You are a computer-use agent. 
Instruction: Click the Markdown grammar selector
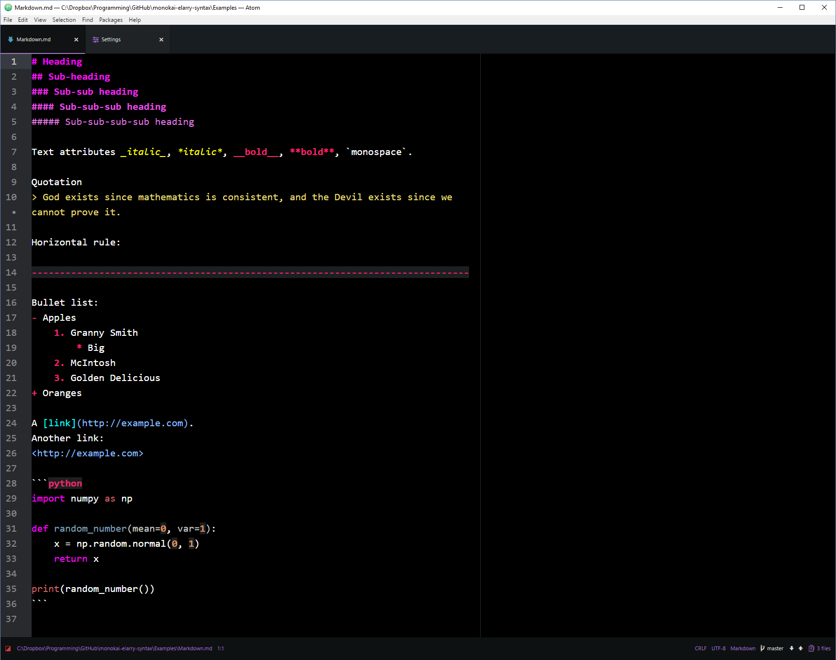click(x=743, y=648)
